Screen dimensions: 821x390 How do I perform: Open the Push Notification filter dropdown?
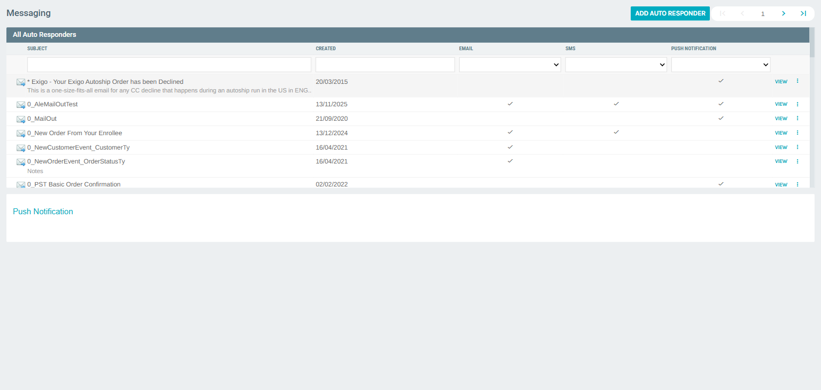[721, 65]
